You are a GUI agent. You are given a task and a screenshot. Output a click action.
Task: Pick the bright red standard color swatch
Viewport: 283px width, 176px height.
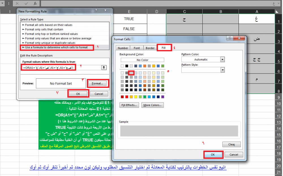click(x=127, y=97)
